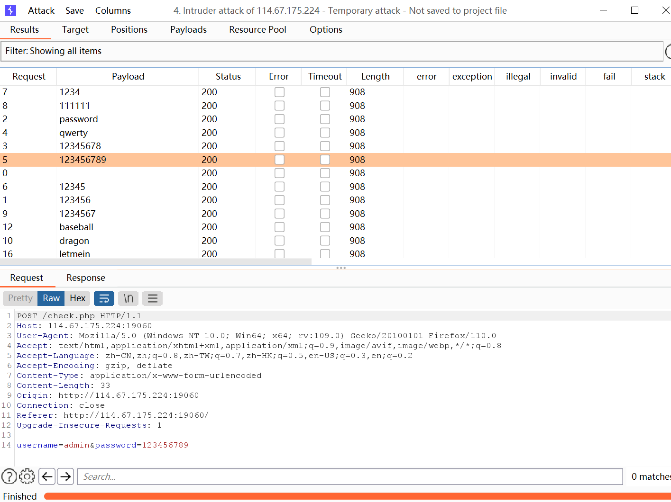Click the attack progress bar at Finished
Viewport: 671px width, 502px height.
tap(357, 496)
